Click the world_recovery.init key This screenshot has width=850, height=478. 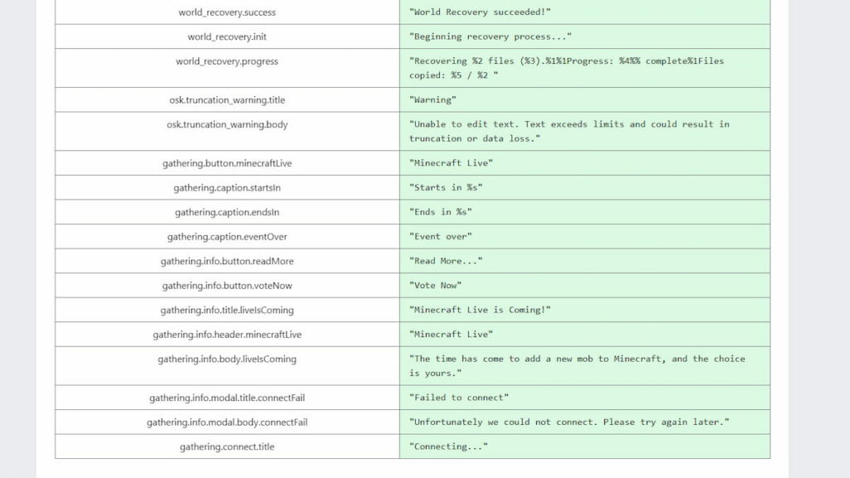pyautogui.click(x=227, y=37)
